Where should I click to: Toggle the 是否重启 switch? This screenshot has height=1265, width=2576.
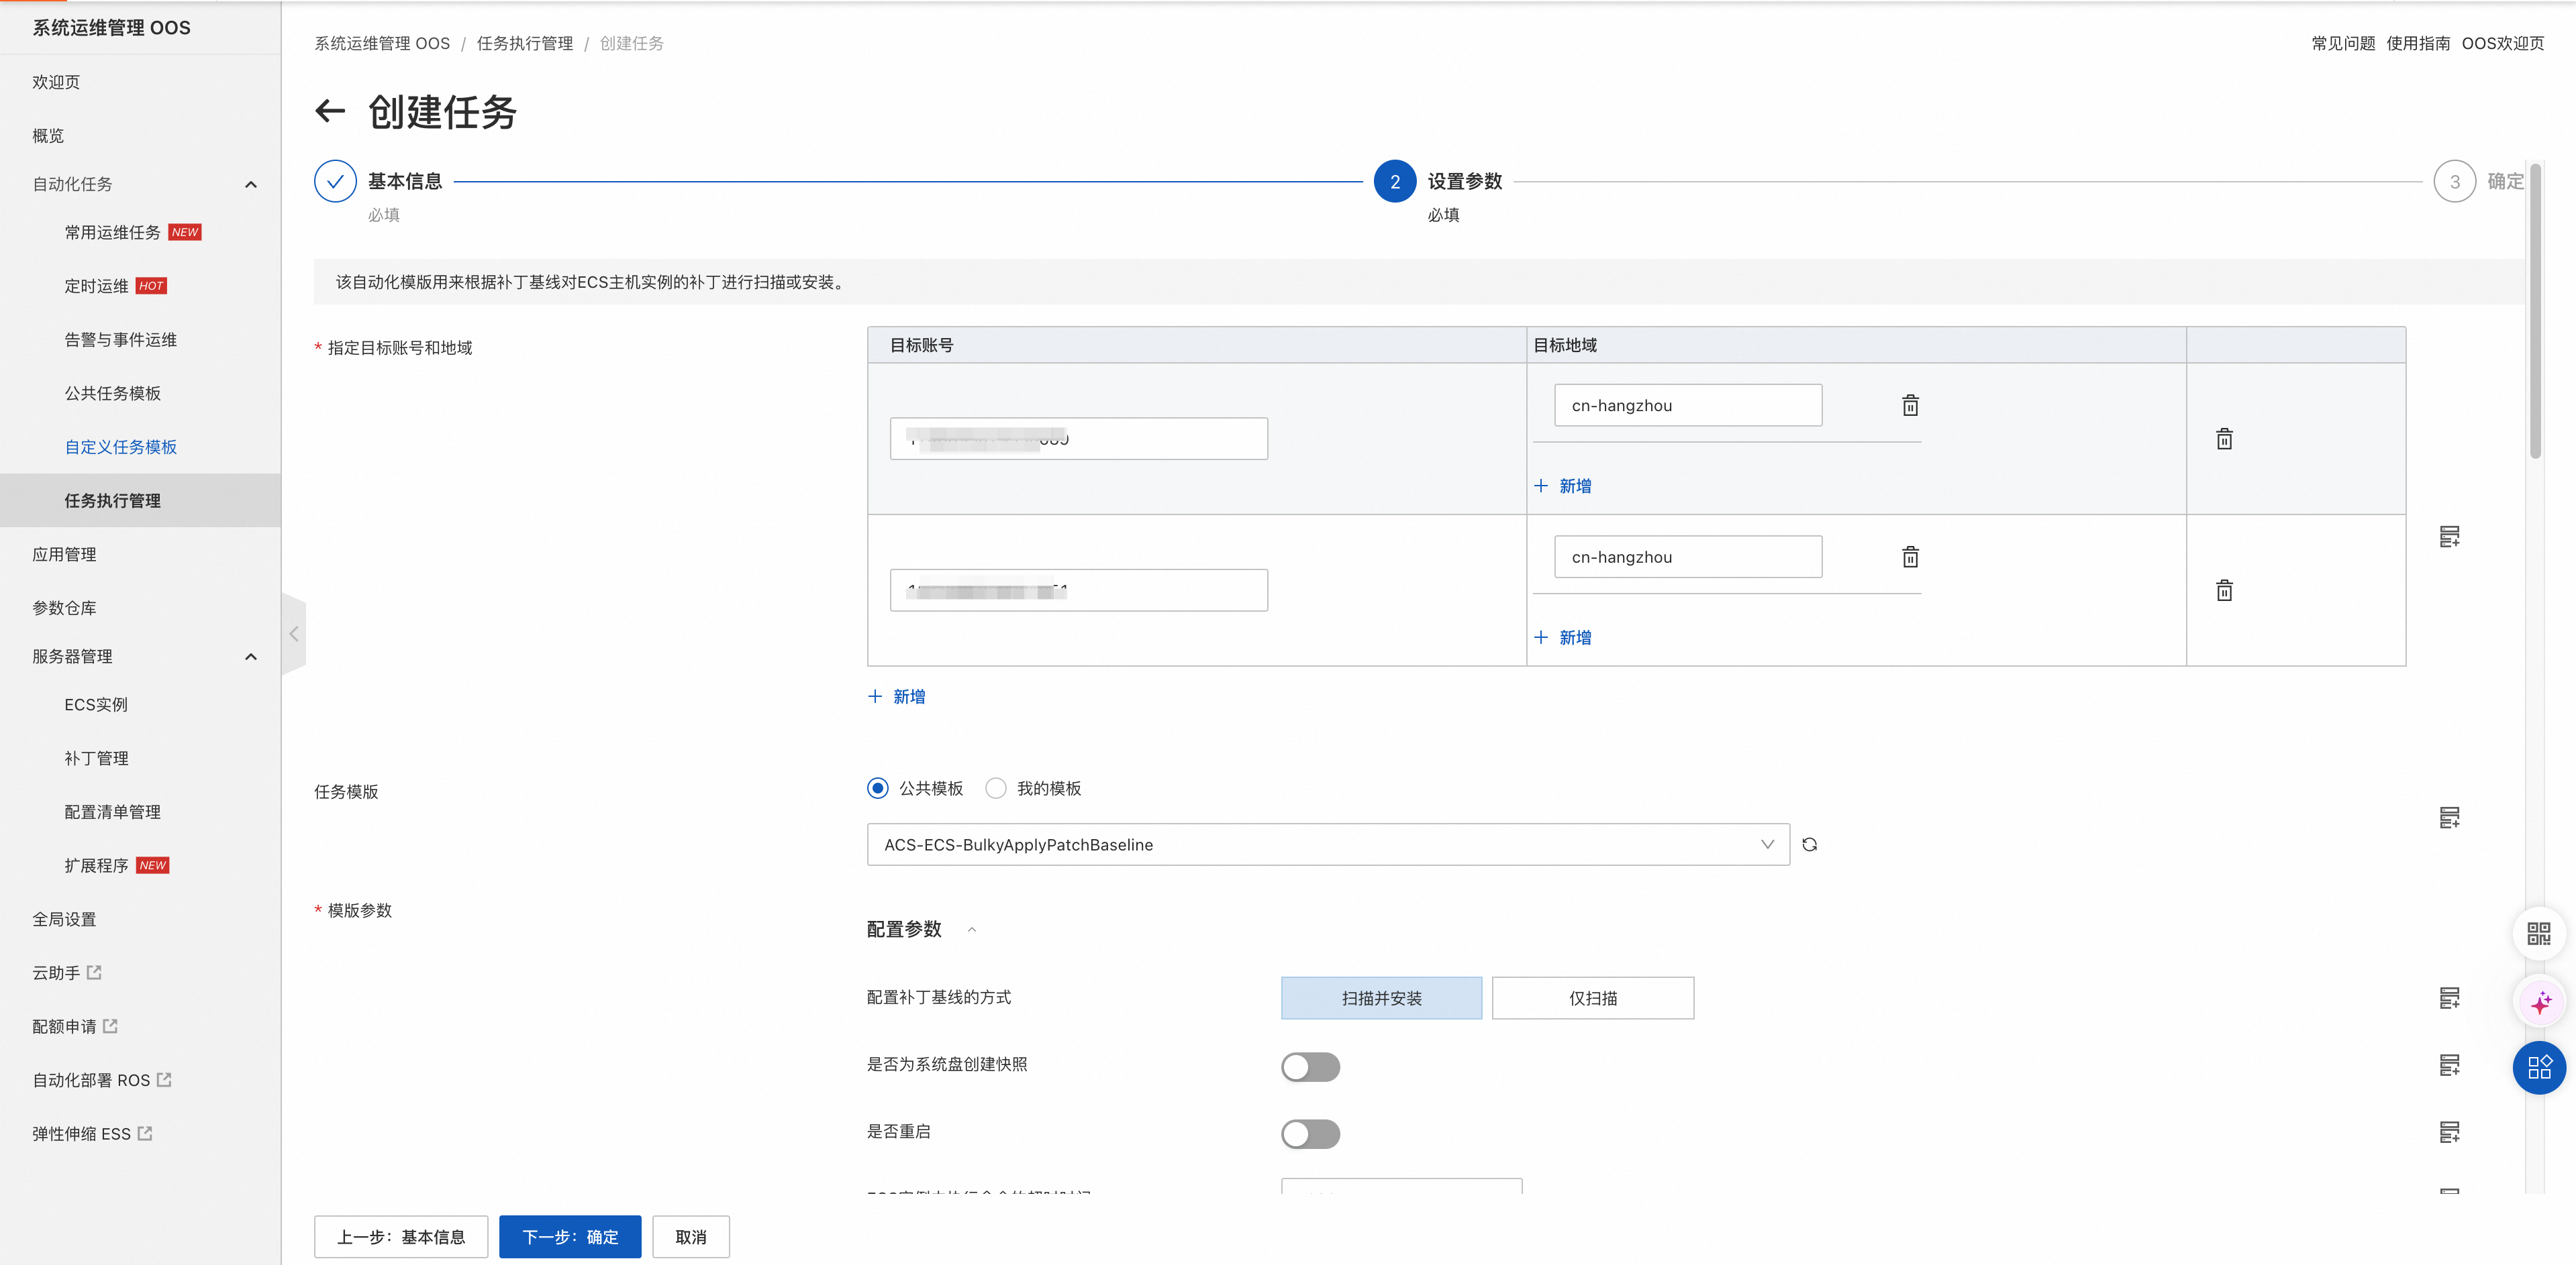(1310, 1134)
